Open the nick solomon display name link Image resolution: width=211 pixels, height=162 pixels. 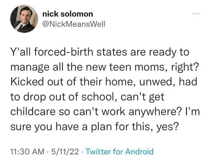tap(68, 14)
